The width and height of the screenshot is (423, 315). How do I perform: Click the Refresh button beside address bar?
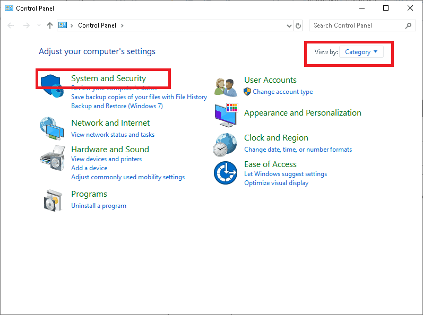pyautogui.click(x=298, y=25)
